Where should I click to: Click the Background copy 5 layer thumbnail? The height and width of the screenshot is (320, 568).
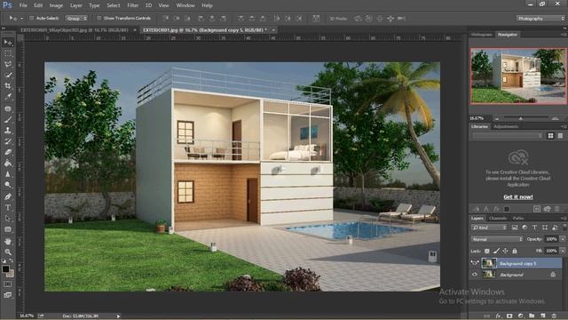(x=489, y=263)
